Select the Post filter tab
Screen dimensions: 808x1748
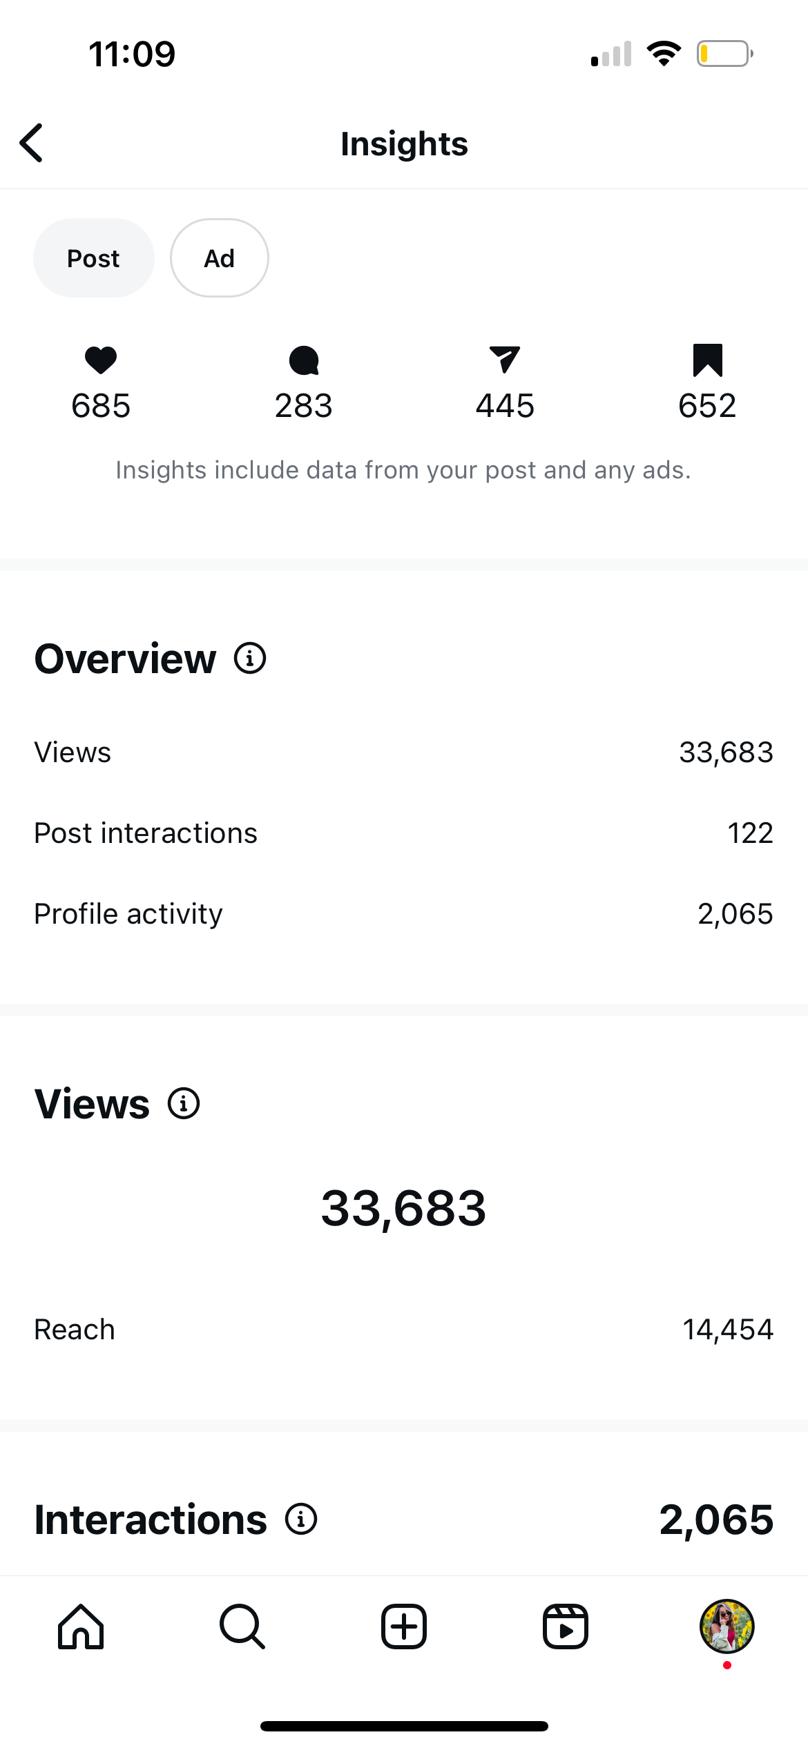pyautogui.click(x=93, y=258)
